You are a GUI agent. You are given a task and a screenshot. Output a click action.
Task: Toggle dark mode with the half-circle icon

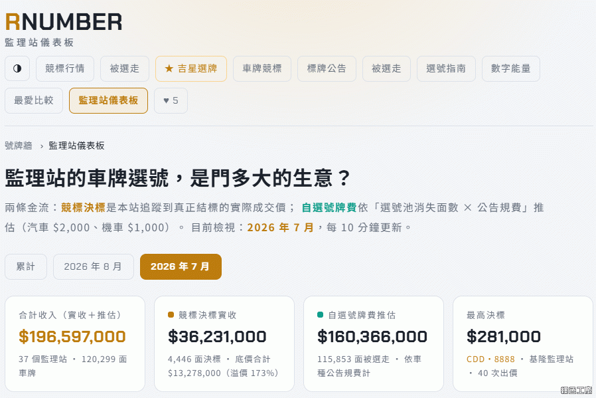coord(17,68)
